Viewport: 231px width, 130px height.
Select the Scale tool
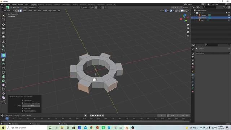coord(3,33)
